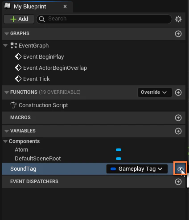Image resolution: width=189 pixels, height=220 pixels.
Task: Add a new event dispatcher plus icon
Action: tap(178, 182)
